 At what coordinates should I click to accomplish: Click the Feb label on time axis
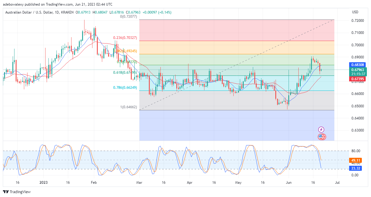pos(93,183)
